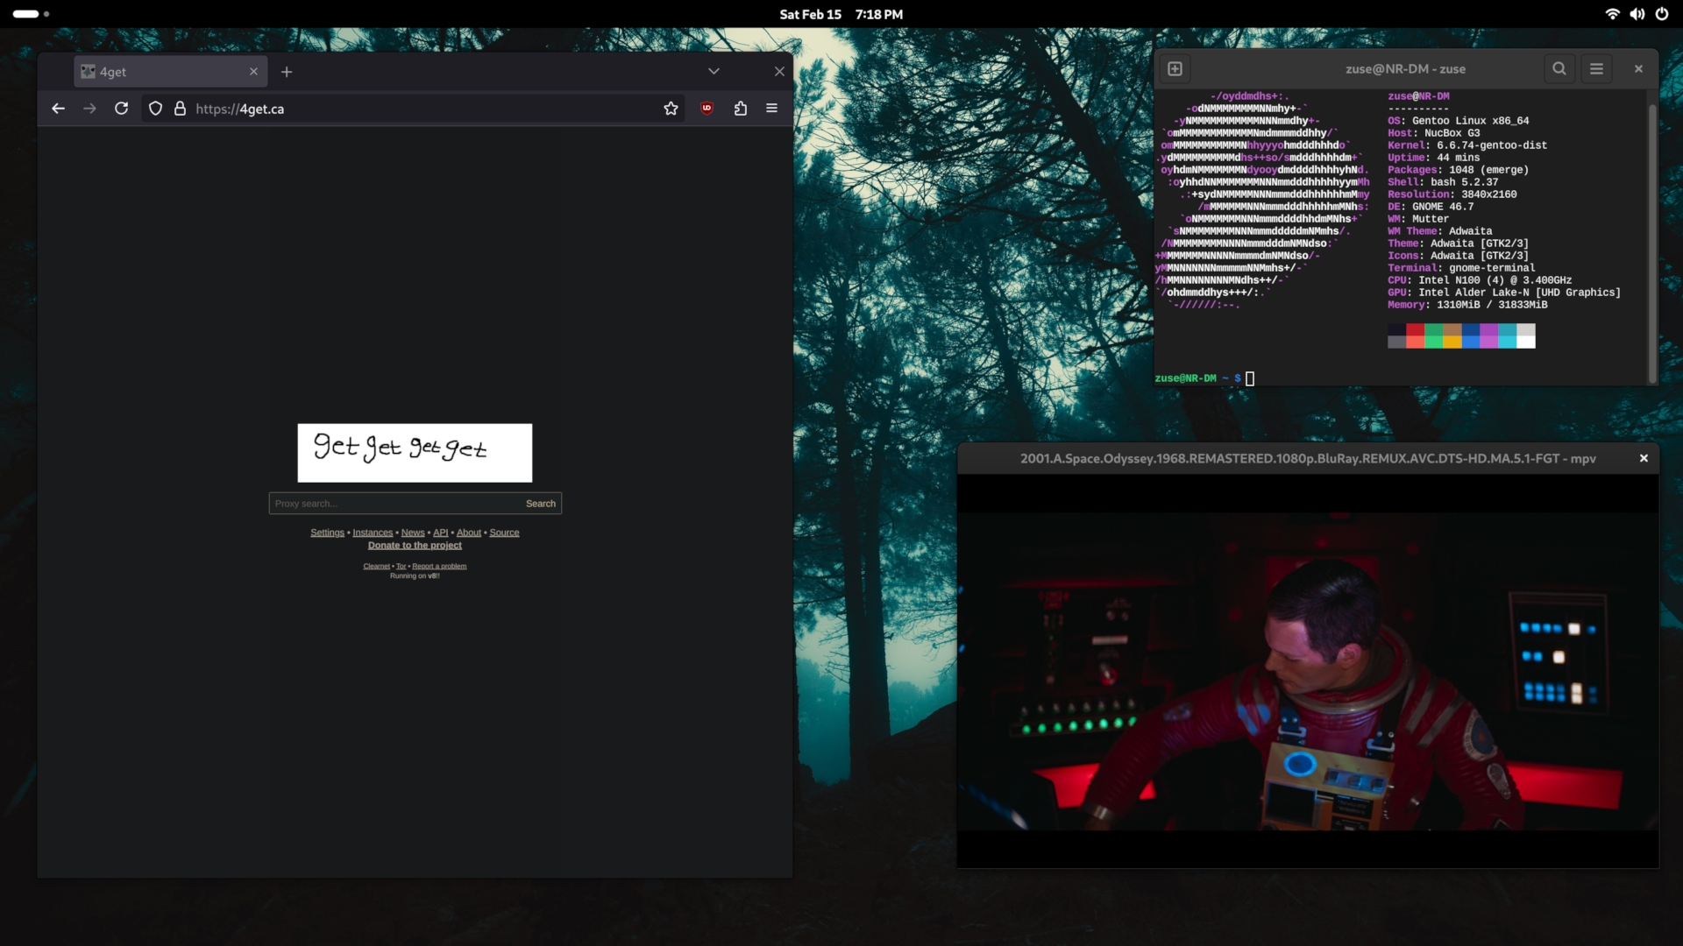Close the zuse@NR-DM terminal window
This screenshot has width=1683, height=946.
tap(1638, 68)
